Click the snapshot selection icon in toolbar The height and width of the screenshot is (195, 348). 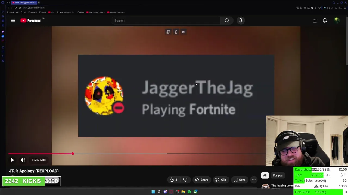coord(309,8)
